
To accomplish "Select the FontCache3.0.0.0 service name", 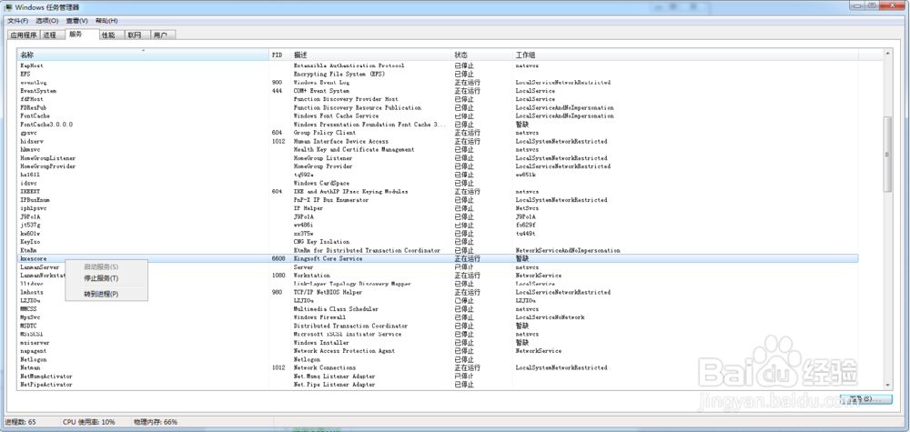I will pos(46,124).
